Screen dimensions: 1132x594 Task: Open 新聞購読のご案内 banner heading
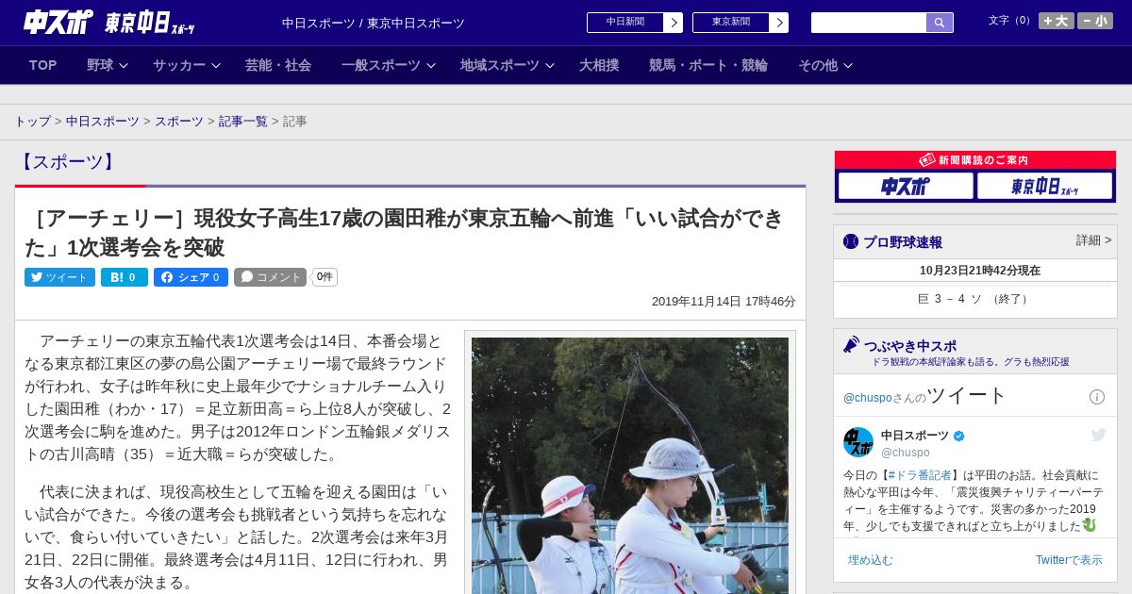point(975,160)
